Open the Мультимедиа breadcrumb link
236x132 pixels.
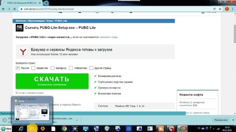coord(37,21)
